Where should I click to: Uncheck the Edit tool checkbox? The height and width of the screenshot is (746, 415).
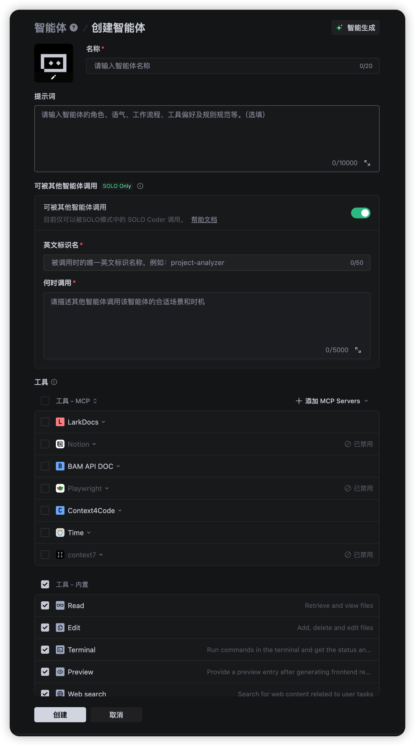(x=45, y=627)
